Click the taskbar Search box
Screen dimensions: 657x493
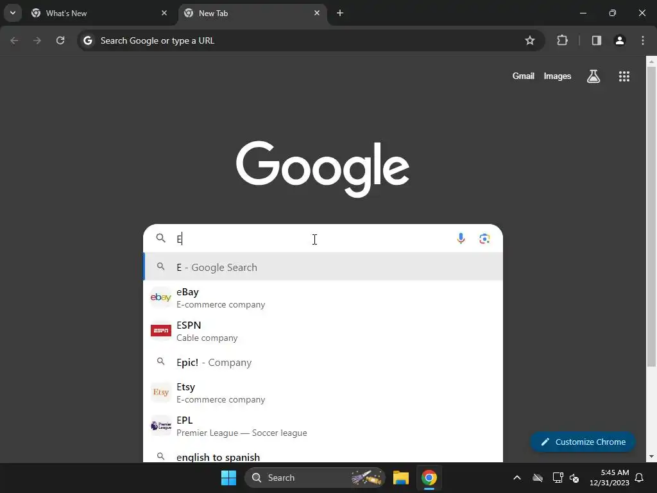314,478
